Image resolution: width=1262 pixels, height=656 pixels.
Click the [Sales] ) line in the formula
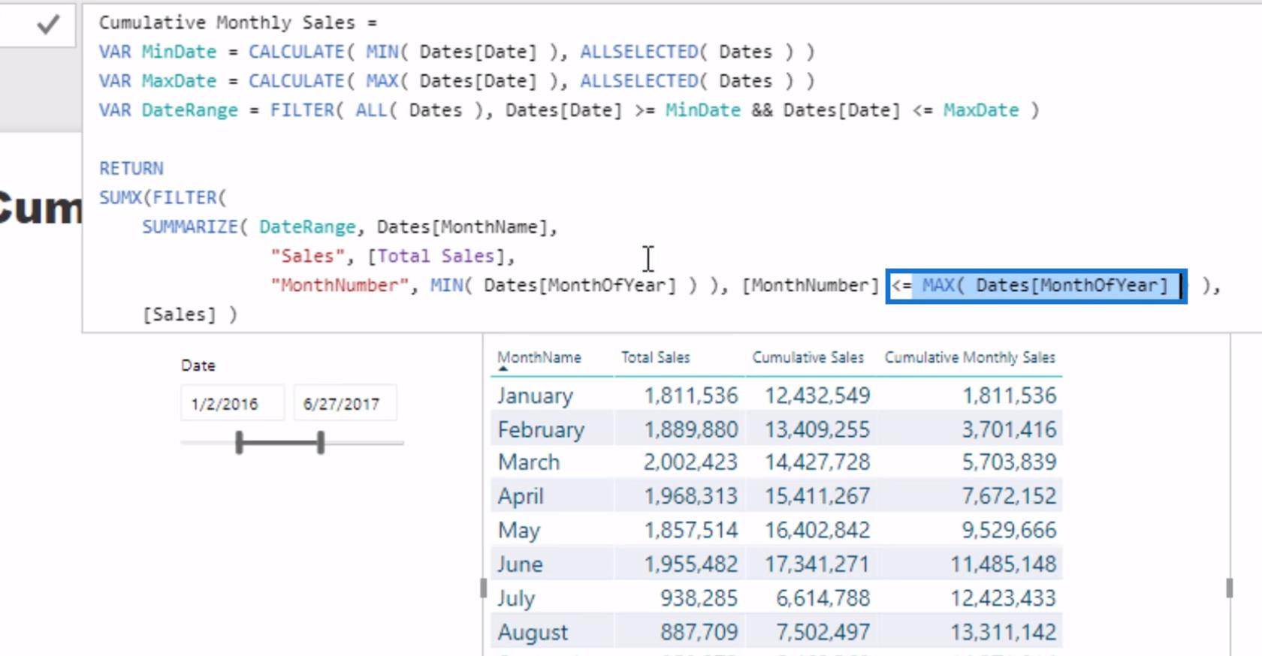(x=190, y=314)
